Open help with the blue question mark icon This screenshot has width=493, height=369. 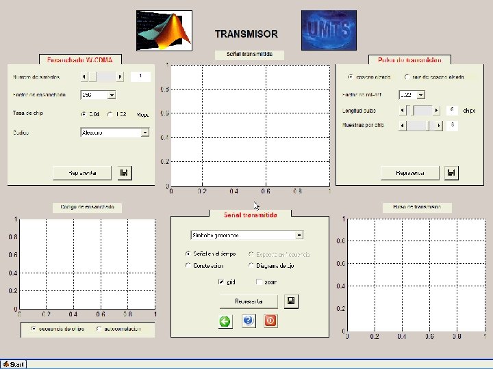249,321
